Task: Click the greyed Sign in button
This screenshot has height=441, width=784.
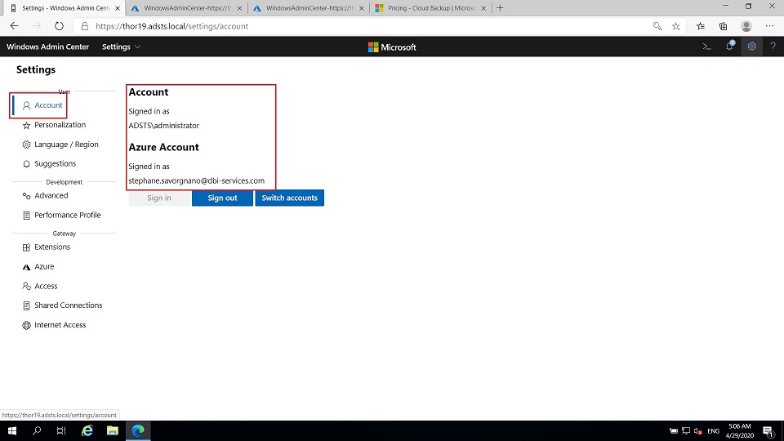Action: point(159,198)
